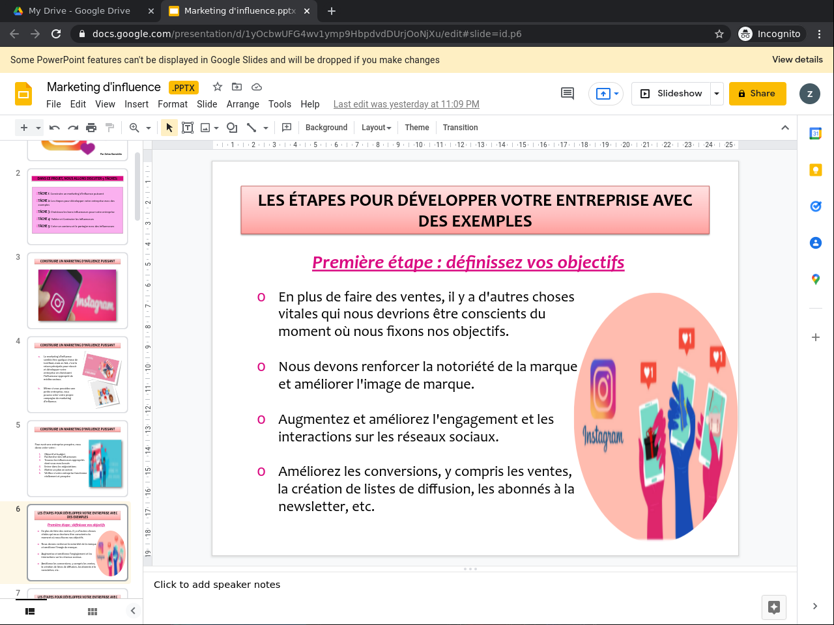
Task: Open the Arrange menu
Action: [x=242, y=104]
